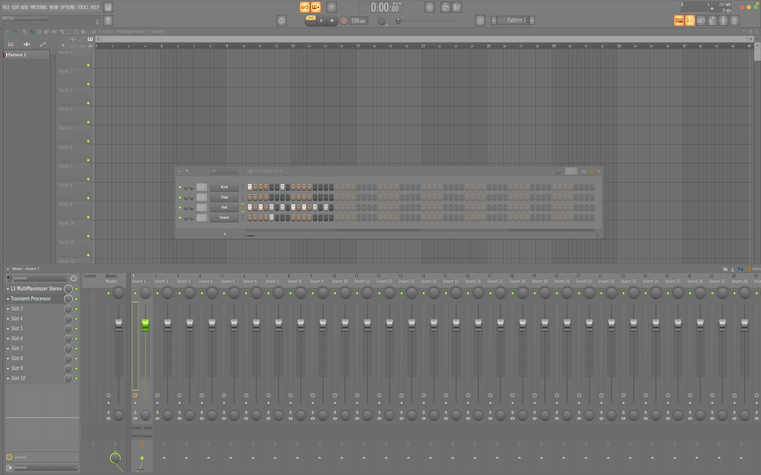Open the mixer view icon in toolbar
Viewport: 761px width, 475px height.
click(430, 7)
